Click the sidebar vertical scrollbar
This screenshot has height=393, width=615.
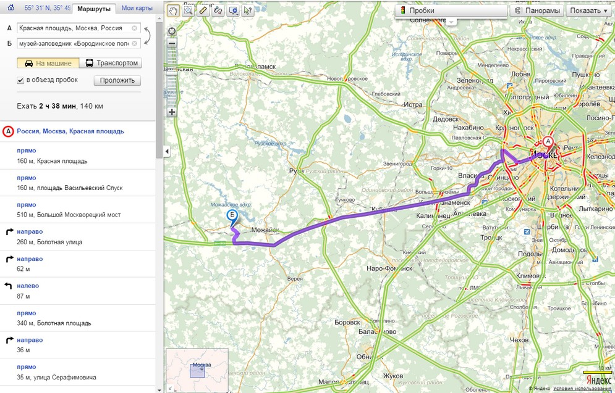[x=159, y=89]
